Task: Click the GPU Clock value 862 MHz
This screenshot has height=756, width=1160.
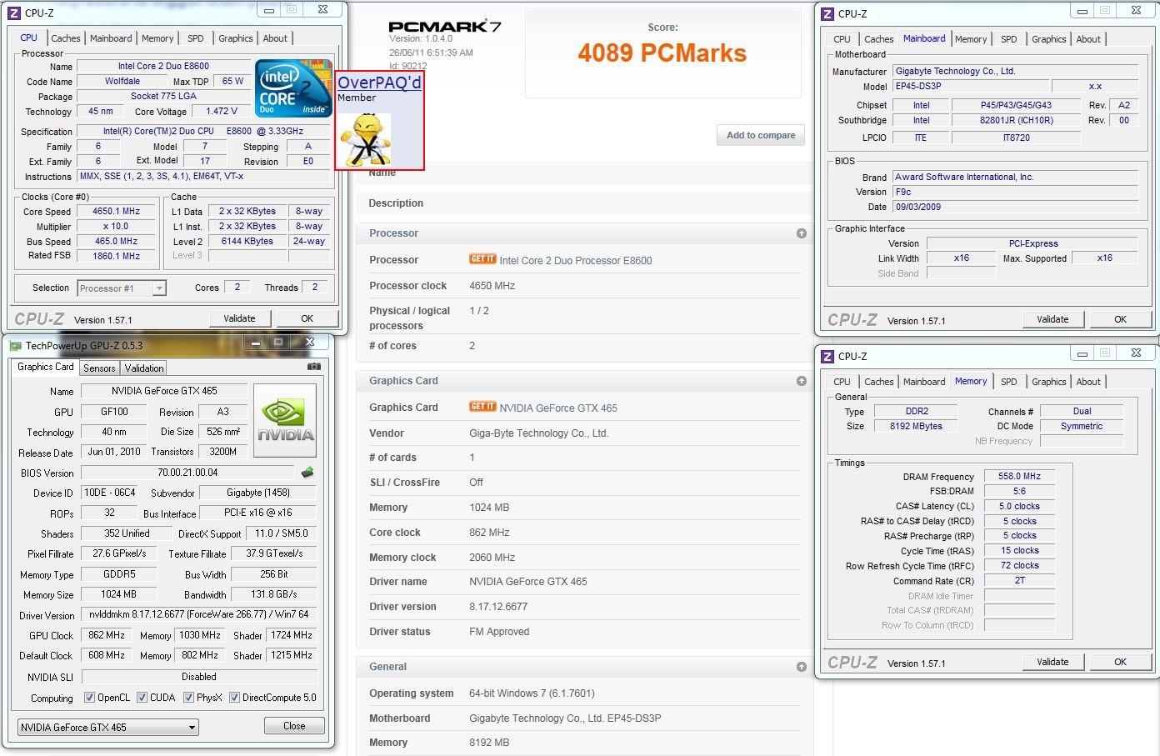Action: (x=107, y=635)
